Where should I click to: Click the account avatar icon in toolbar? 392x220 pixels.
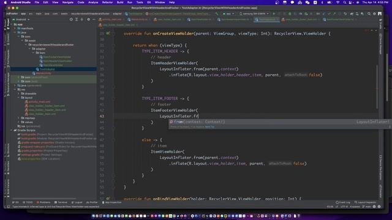[x=380, y=13]
